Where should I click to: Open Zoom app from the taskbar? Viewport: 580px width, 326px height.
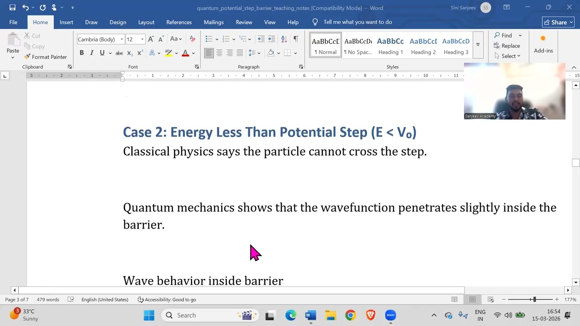[391, 315]
